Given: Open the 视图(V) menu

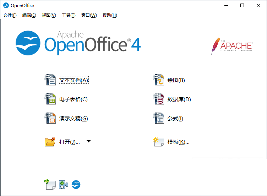Looking at the screenshot, I should click(49, 15).
